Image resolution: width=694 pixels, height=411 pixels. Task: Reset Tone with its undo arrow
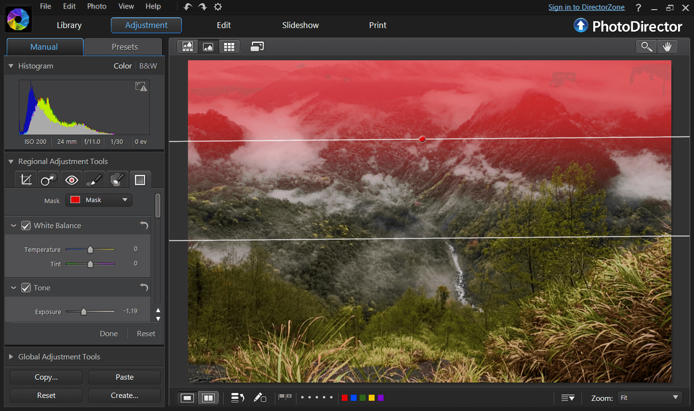tap(144, 288)
